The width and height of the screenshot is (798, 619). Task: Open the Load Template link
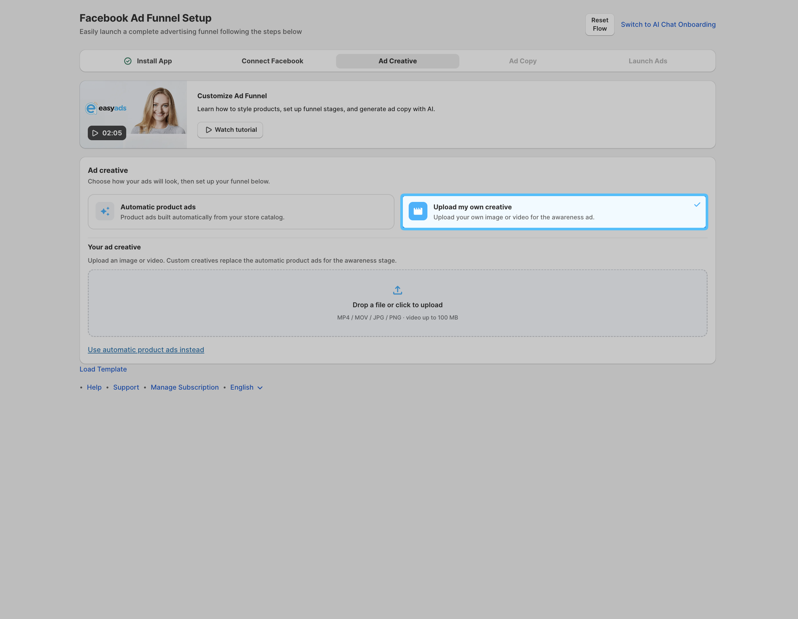103,369
